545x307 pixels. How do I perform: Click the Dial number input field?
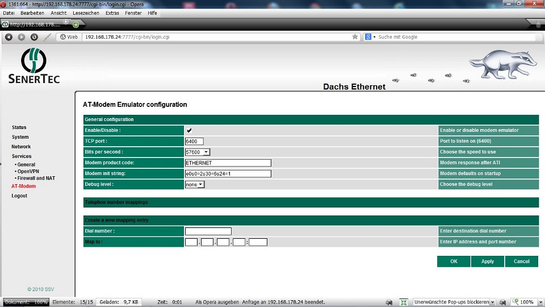[x=208, y=231]
